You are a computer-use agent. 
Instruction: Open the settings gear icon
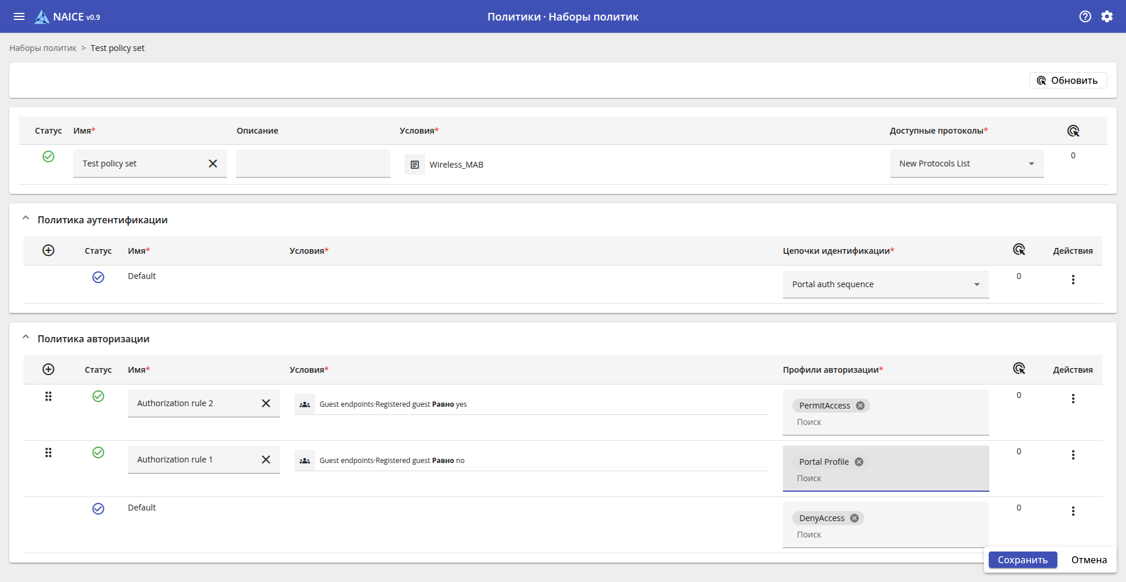point(1107,16)
